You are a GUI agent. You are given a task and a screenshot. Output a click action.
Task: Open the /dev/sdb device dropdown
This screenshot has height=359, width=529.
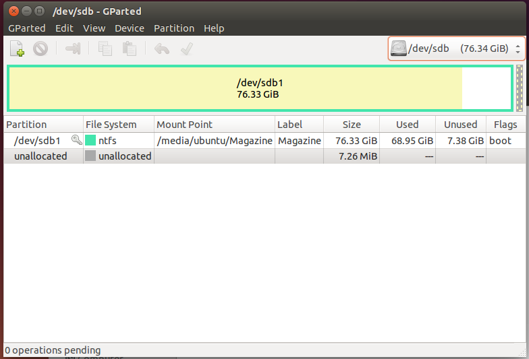click(456, 48)
